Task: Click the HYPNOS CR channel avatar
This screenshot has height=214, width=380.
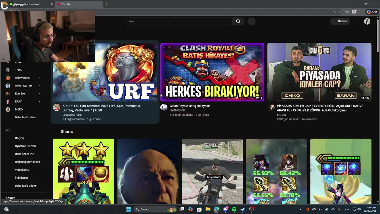Action: pos(164,107)
